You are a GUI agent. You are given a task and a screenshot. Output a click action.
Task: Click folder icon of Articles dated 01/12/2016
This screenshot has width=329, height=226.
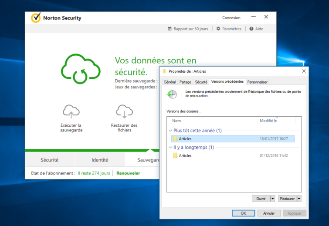point(175,155)
